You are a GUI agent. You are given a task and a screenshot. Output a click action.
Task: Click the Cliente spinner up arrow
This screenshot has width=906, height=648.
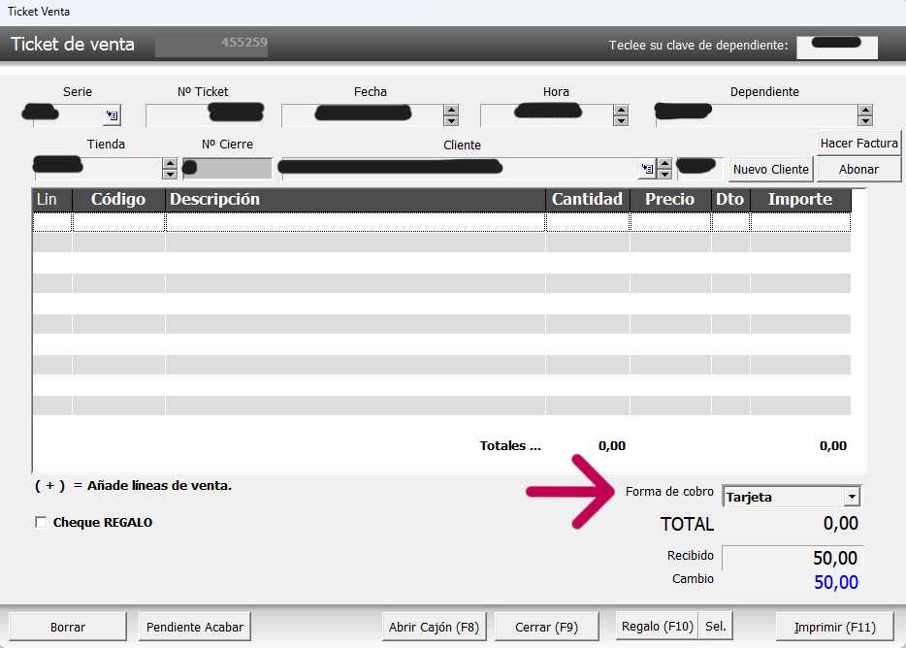click(664, 163)
